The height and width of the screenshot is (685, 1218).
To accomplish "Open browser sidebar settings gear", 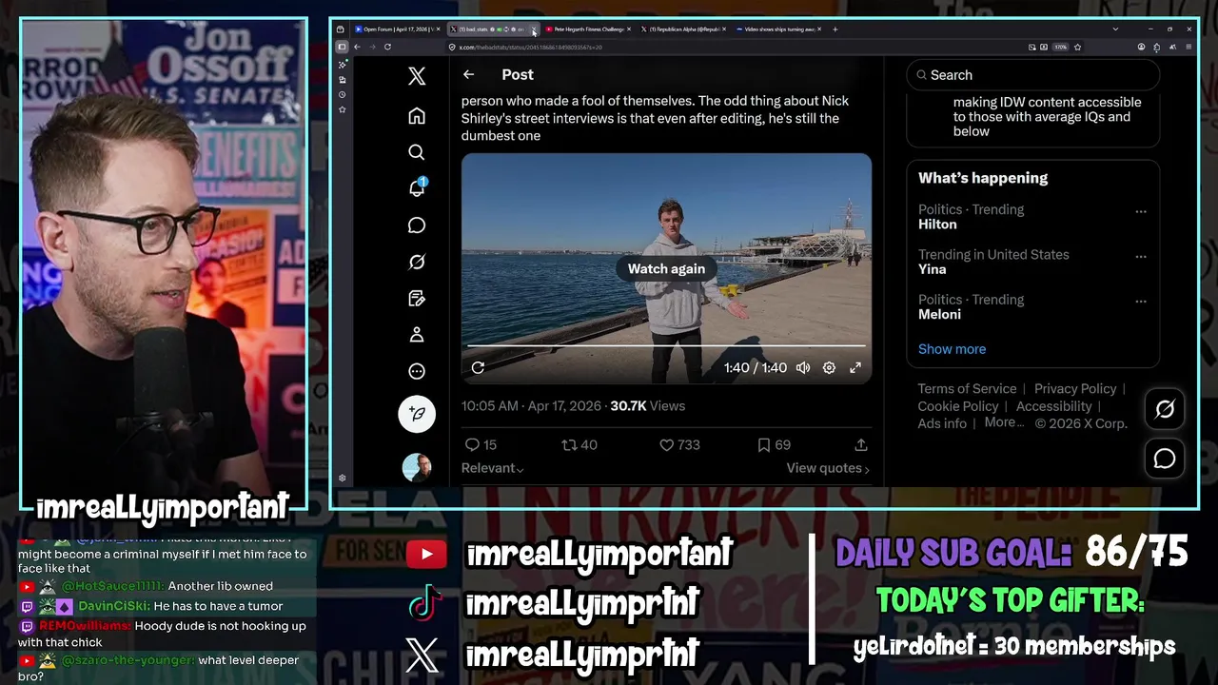I will point(343,478).
